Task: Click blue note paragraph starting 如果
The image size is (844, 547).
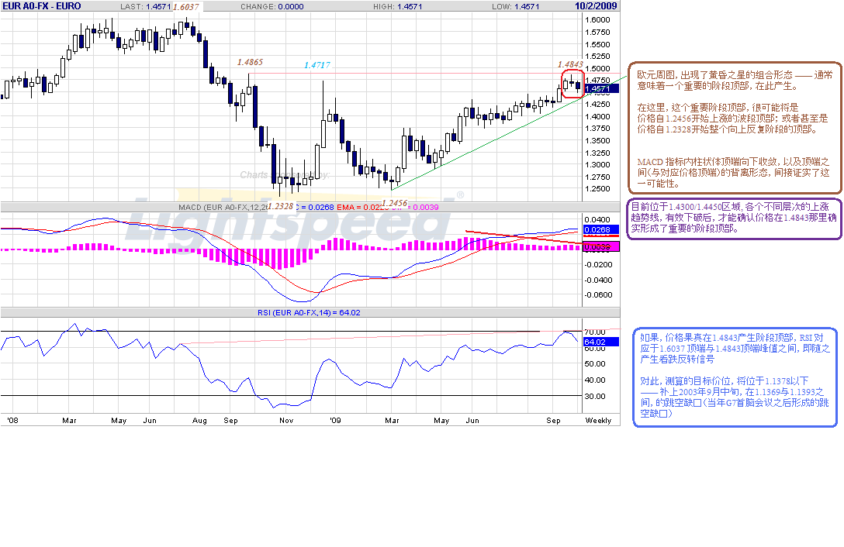Action: point(735,349)
